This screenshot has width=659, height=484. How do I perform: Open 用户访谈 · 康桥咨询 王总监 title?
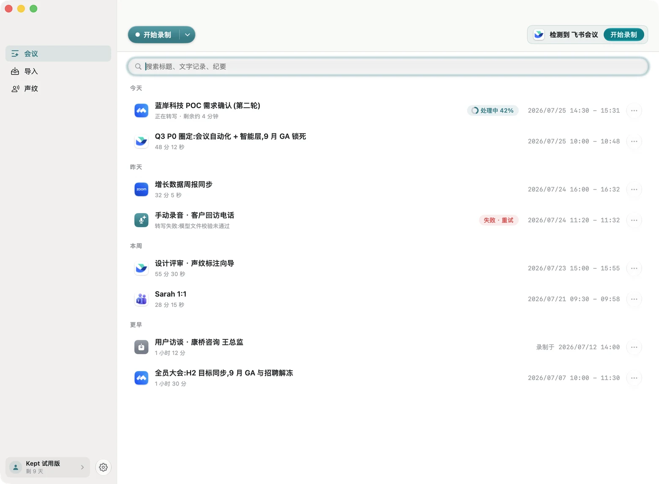199,342
